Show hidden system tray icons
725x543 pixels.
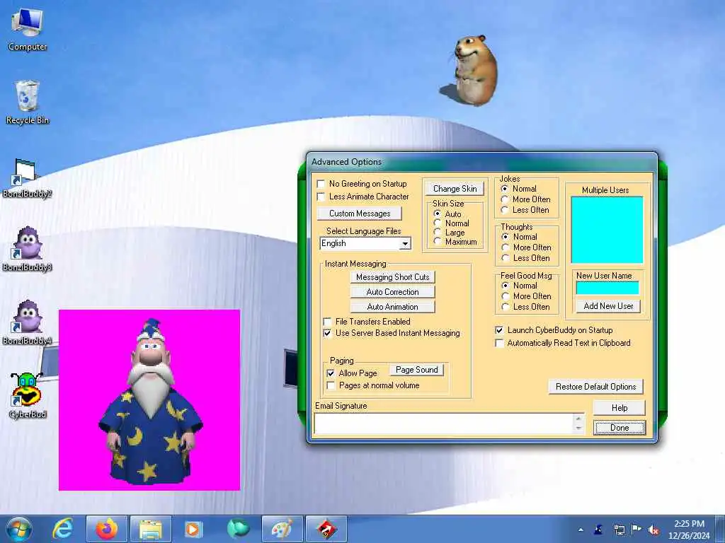coord(581,530)
